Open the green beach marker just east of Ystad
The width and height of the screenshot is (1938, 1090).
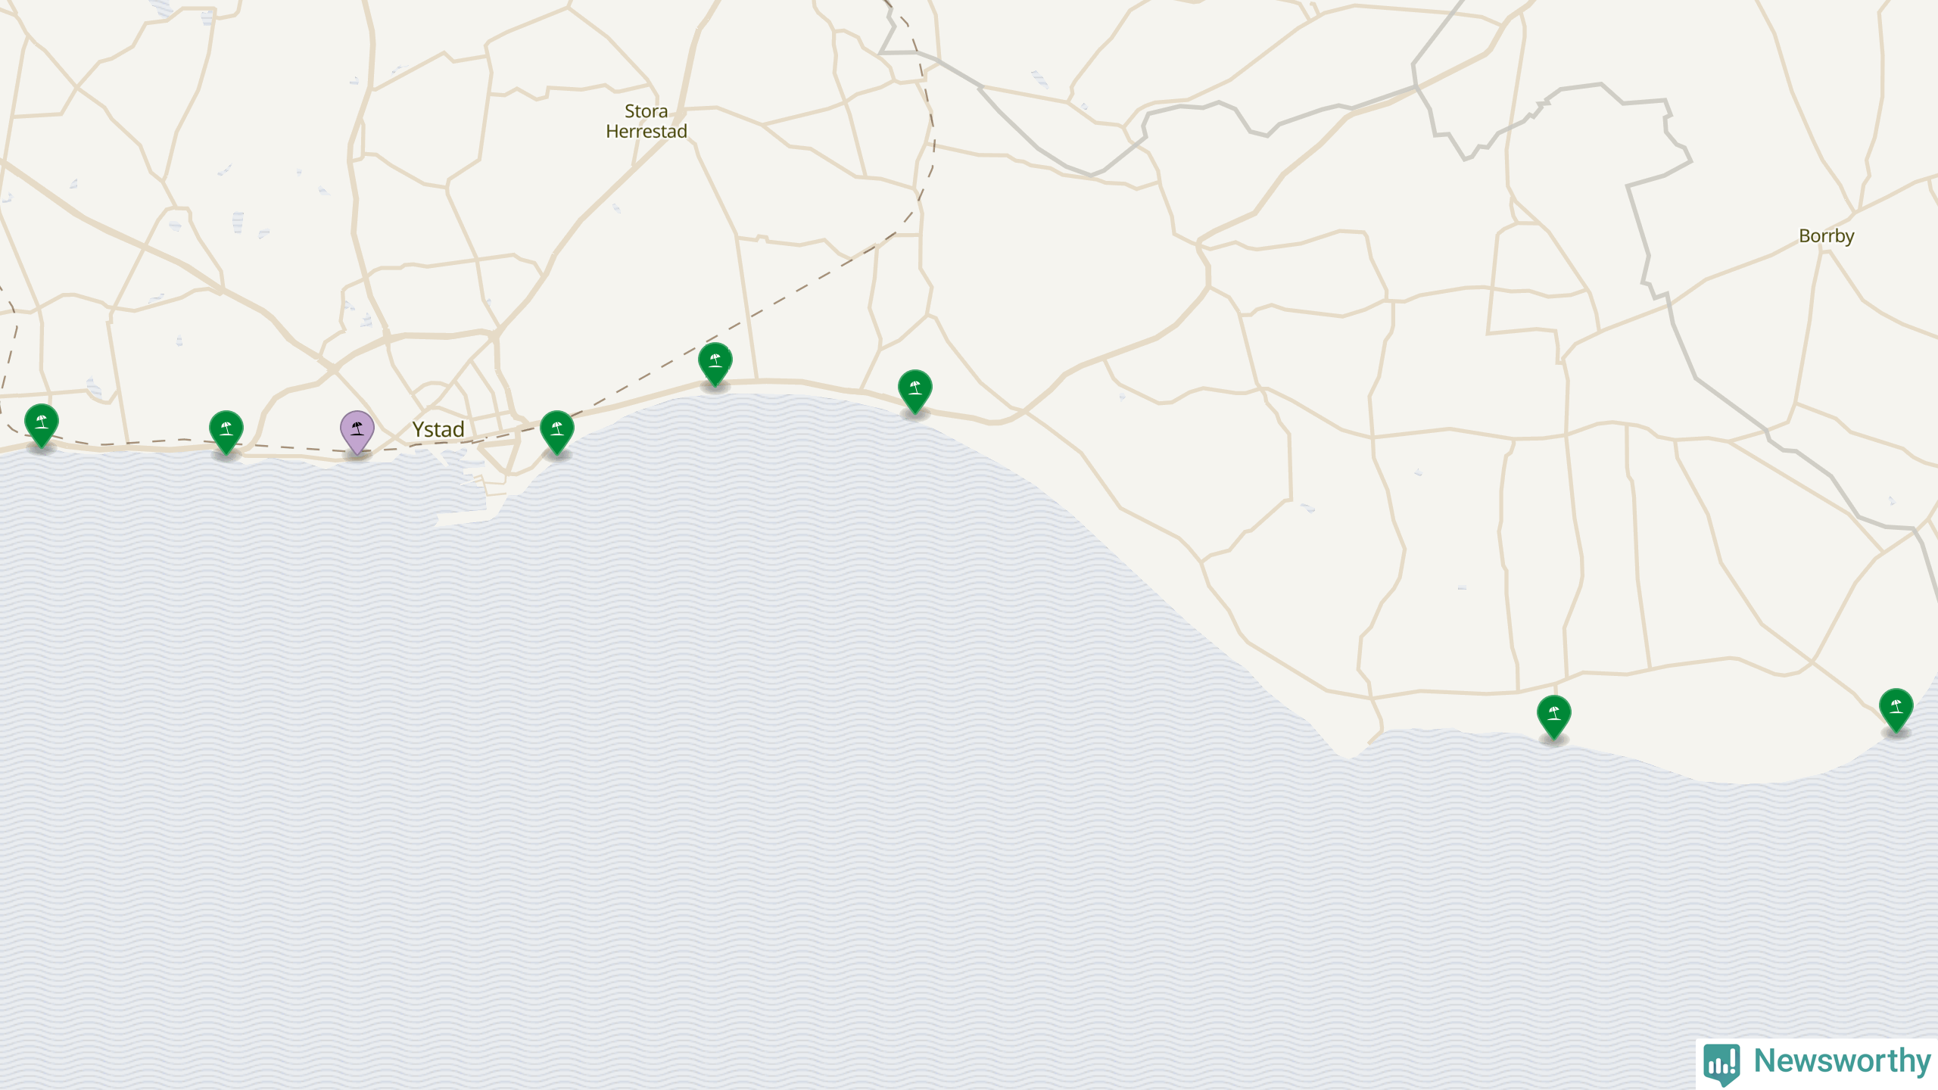click(557, 431)
